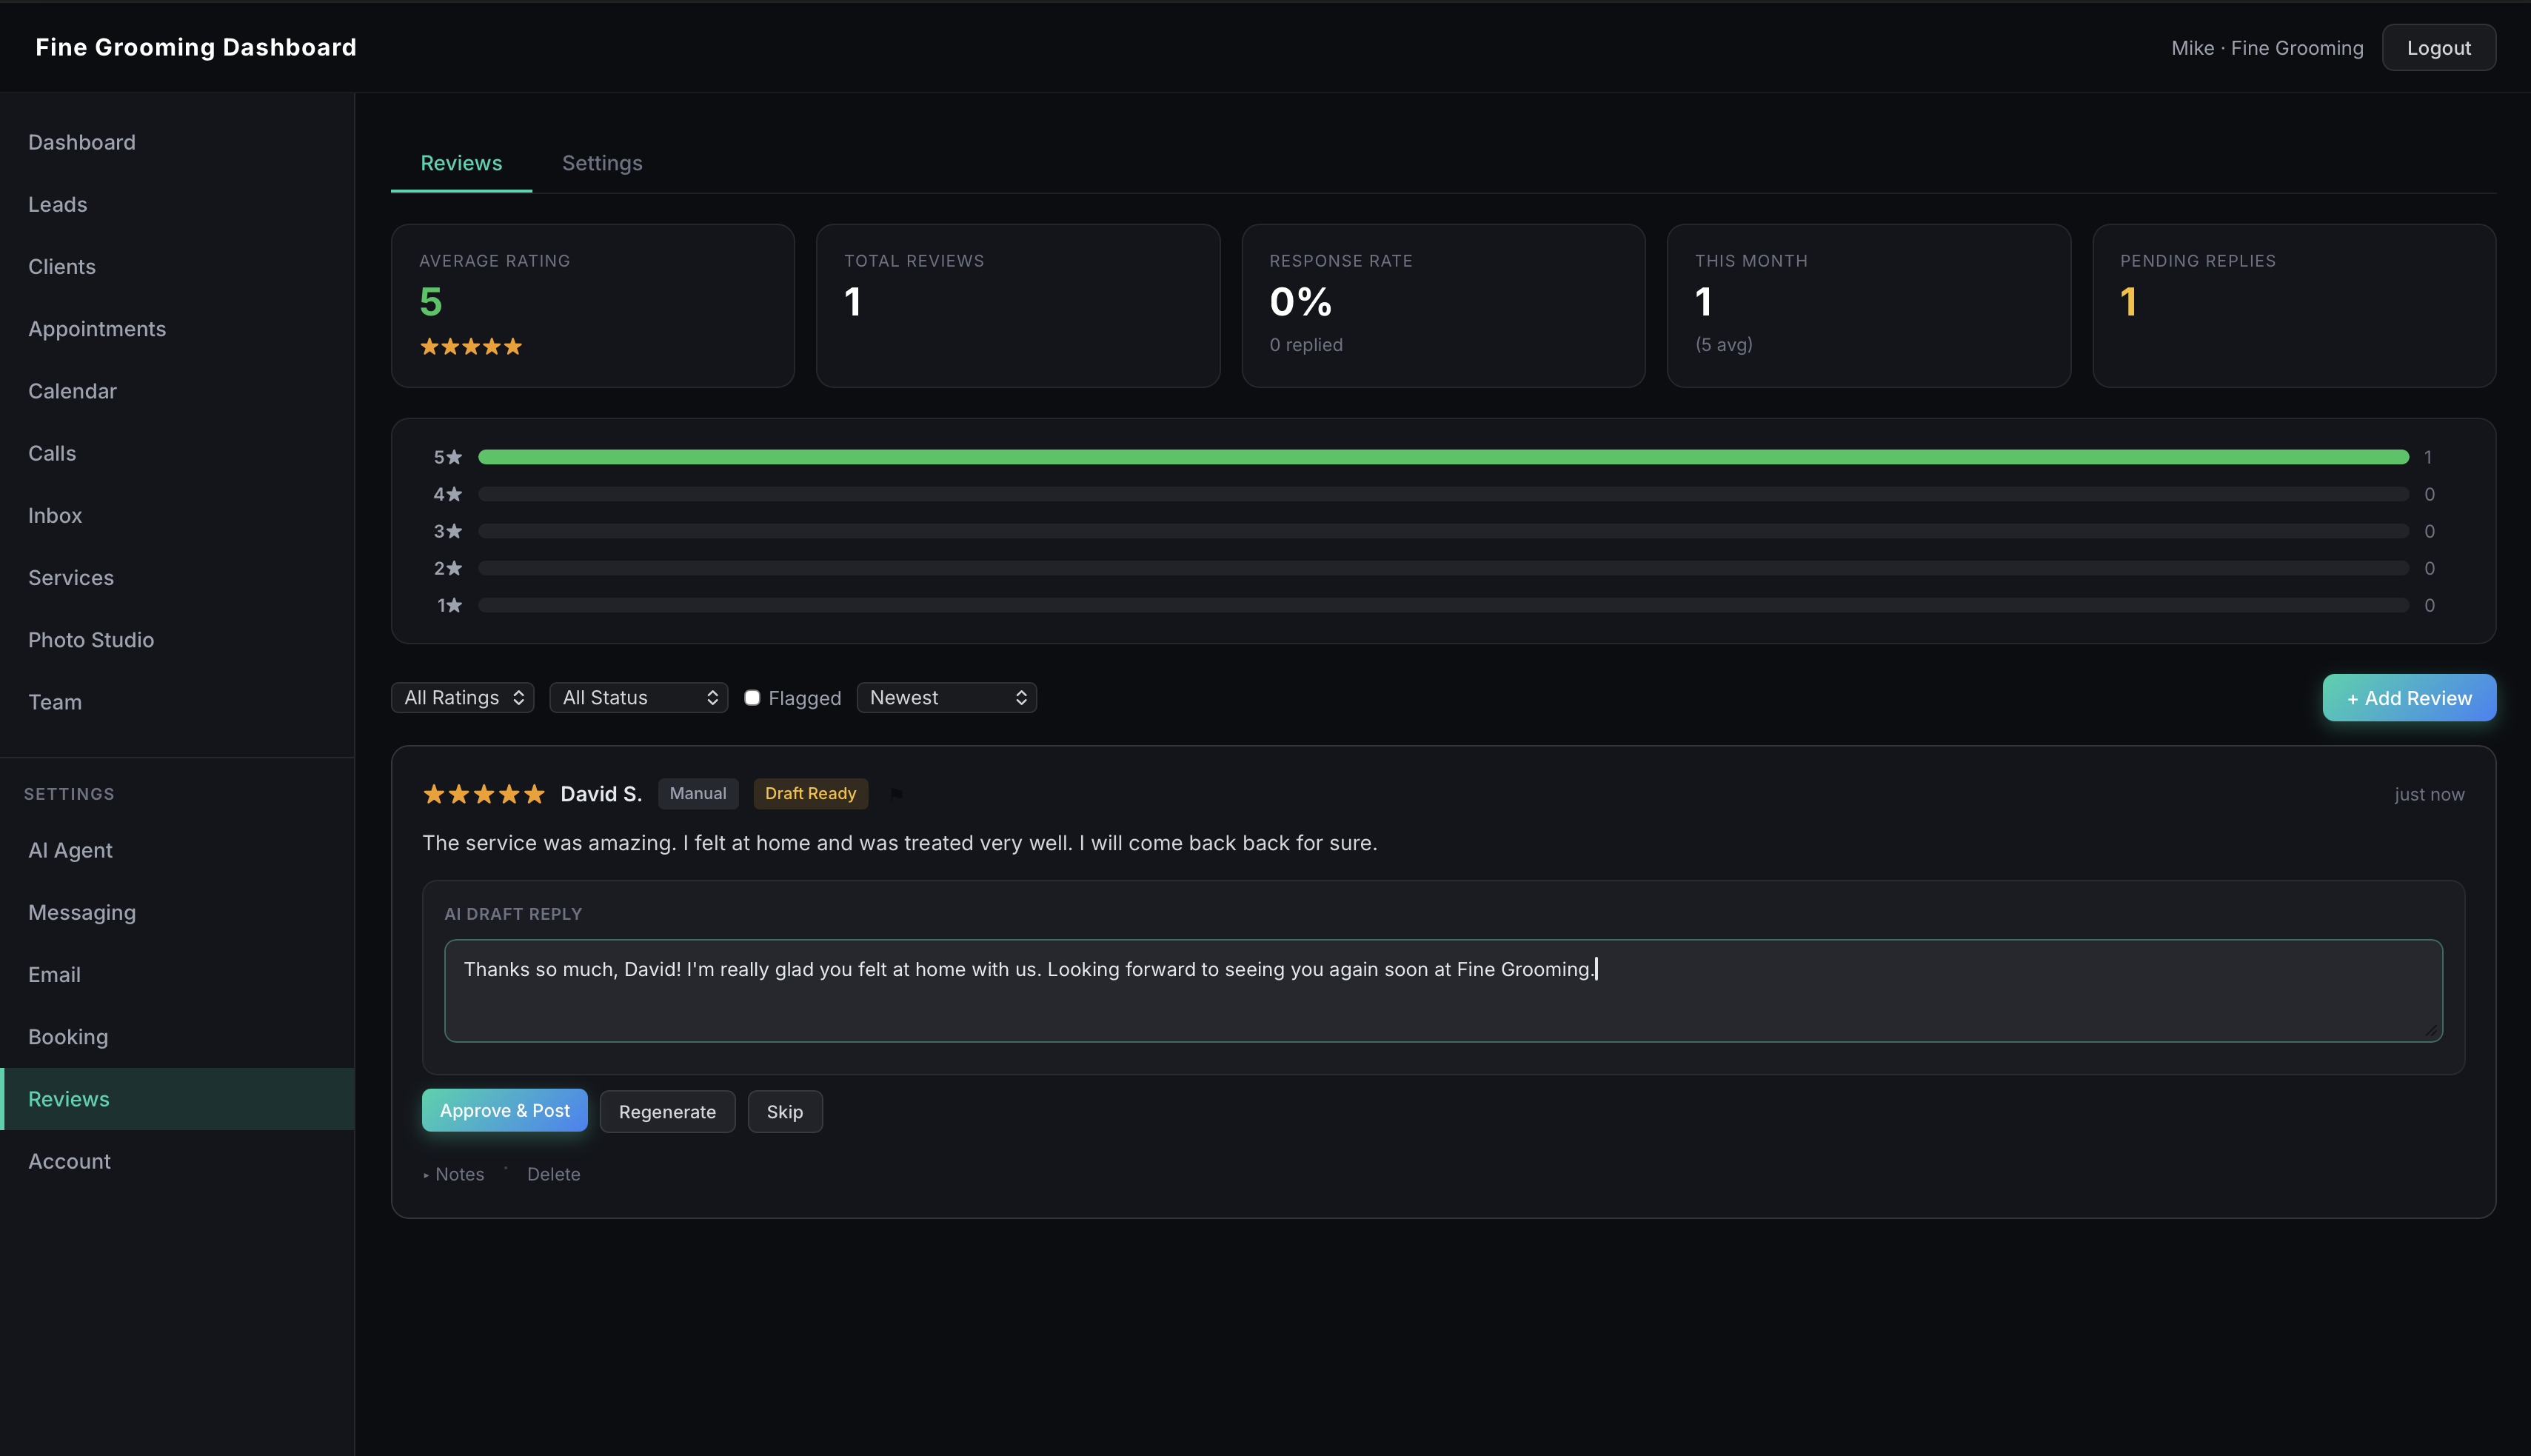Click the Add Review button

pos(2408,698)
